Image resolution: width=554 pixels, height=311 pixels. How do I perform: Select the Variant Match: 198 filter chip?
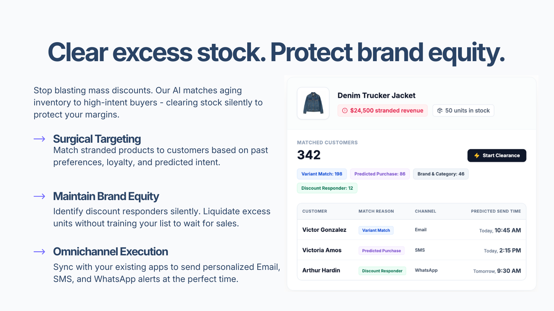tap(322, 174)
